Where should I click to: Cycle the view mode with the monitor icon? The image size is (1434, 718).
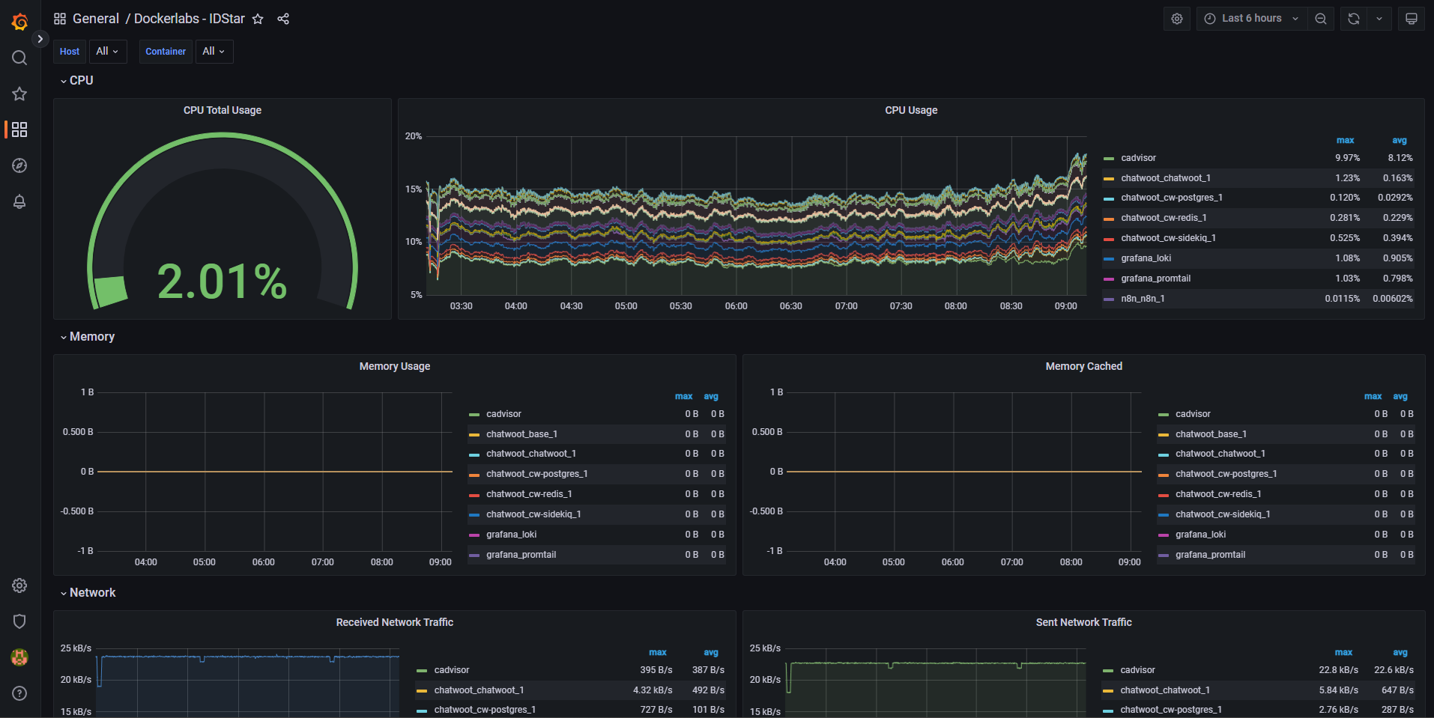(1412, 19)
